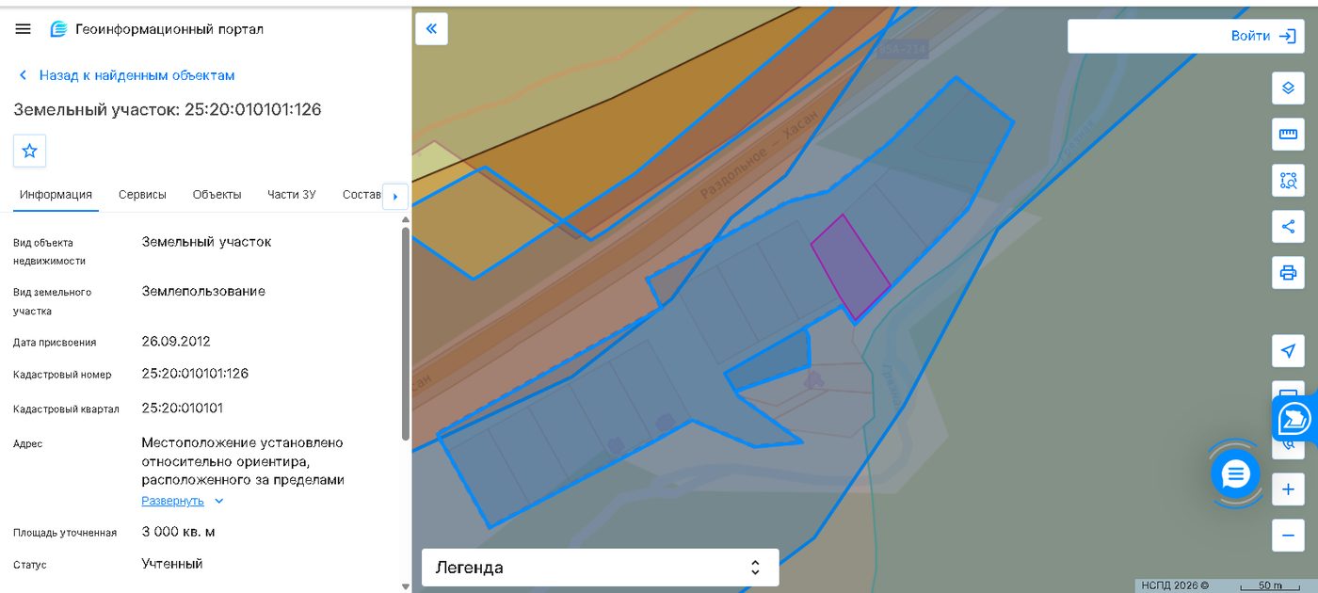Screen dimensions: 1318x593
Task: Print the map
Action: click(1288, 273)
